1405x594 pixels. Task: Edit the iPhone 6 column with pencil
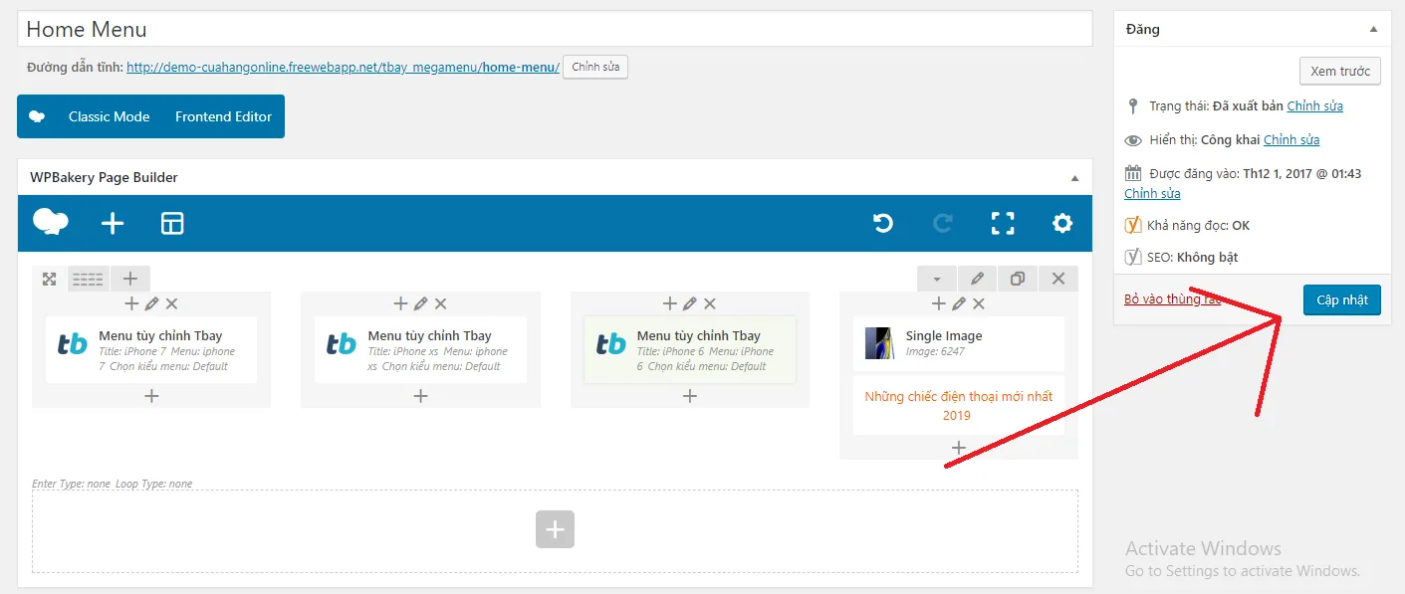pyautogui.click(x=689, y=303)
